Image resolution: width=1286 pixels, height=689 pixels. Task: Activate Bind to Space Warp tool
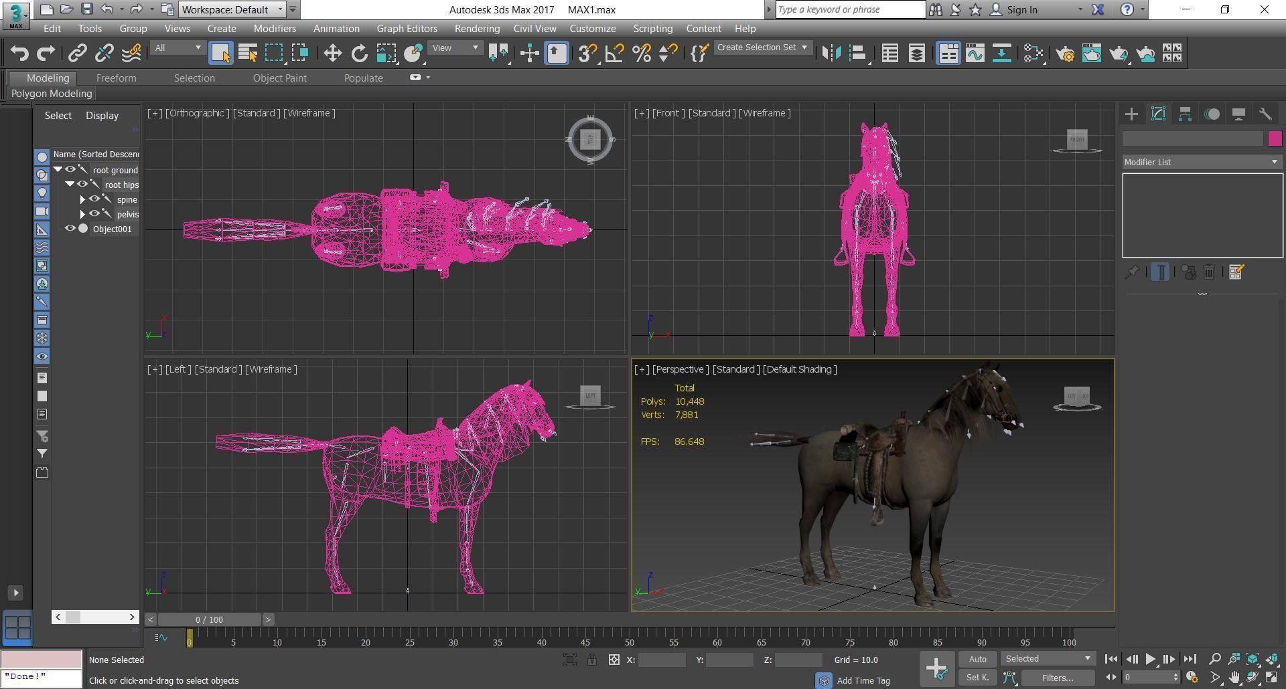click(x=131, y=53)
